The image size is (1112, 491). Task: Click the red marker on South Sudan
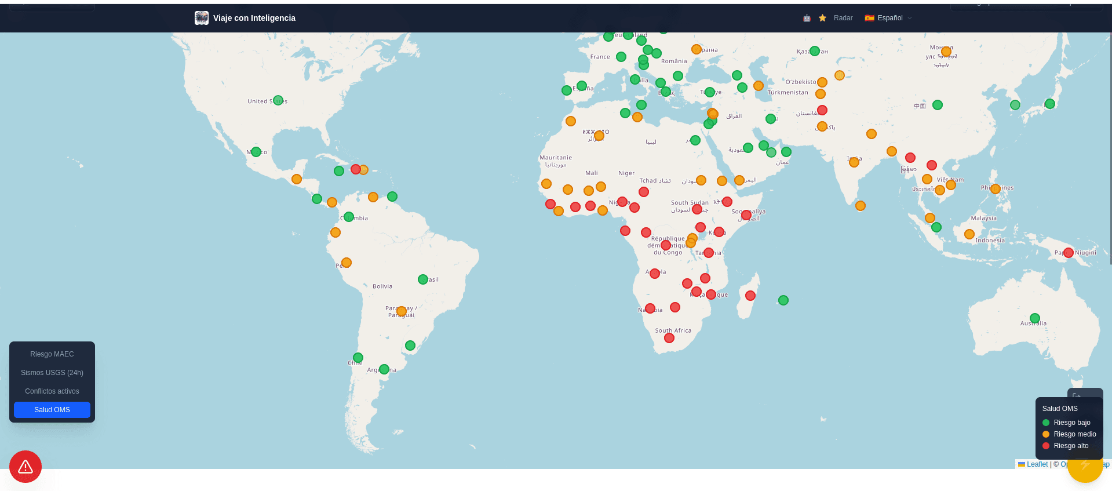click(697, 209)
